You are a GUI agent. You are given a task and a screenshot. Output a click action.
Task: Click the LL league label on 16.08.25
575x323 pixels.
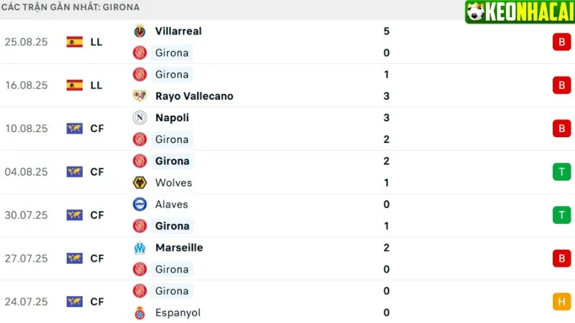coord(96,85)
